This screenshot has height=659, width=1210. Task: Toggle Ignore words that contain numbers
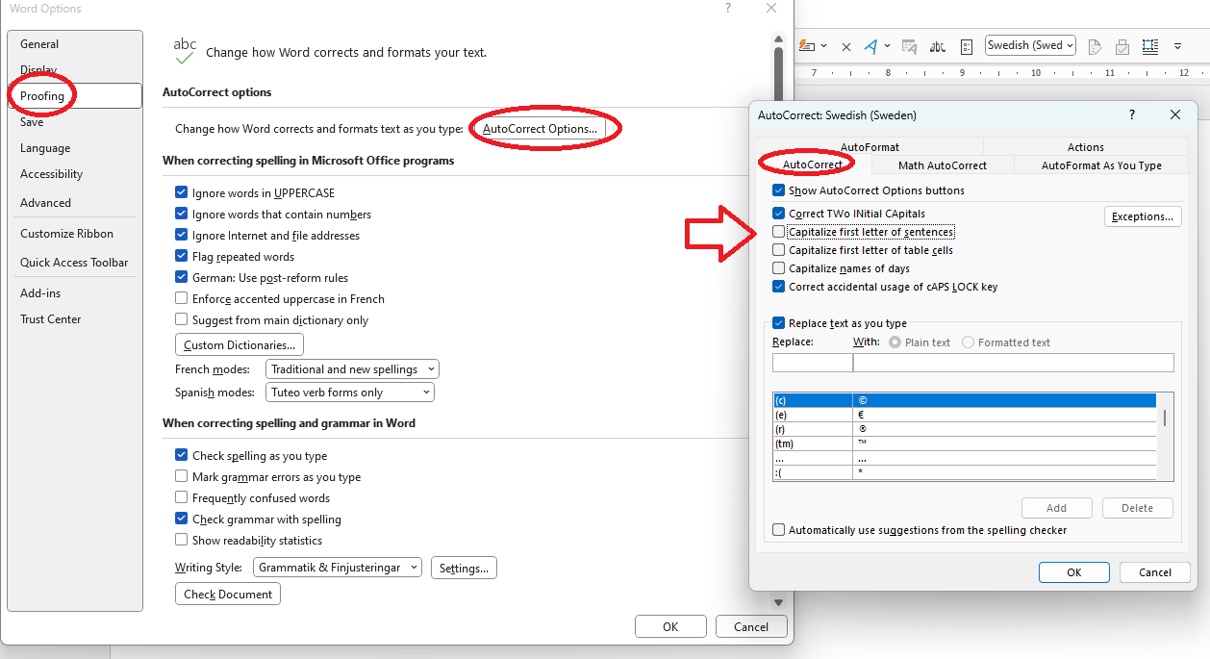(x=182, y=215)
